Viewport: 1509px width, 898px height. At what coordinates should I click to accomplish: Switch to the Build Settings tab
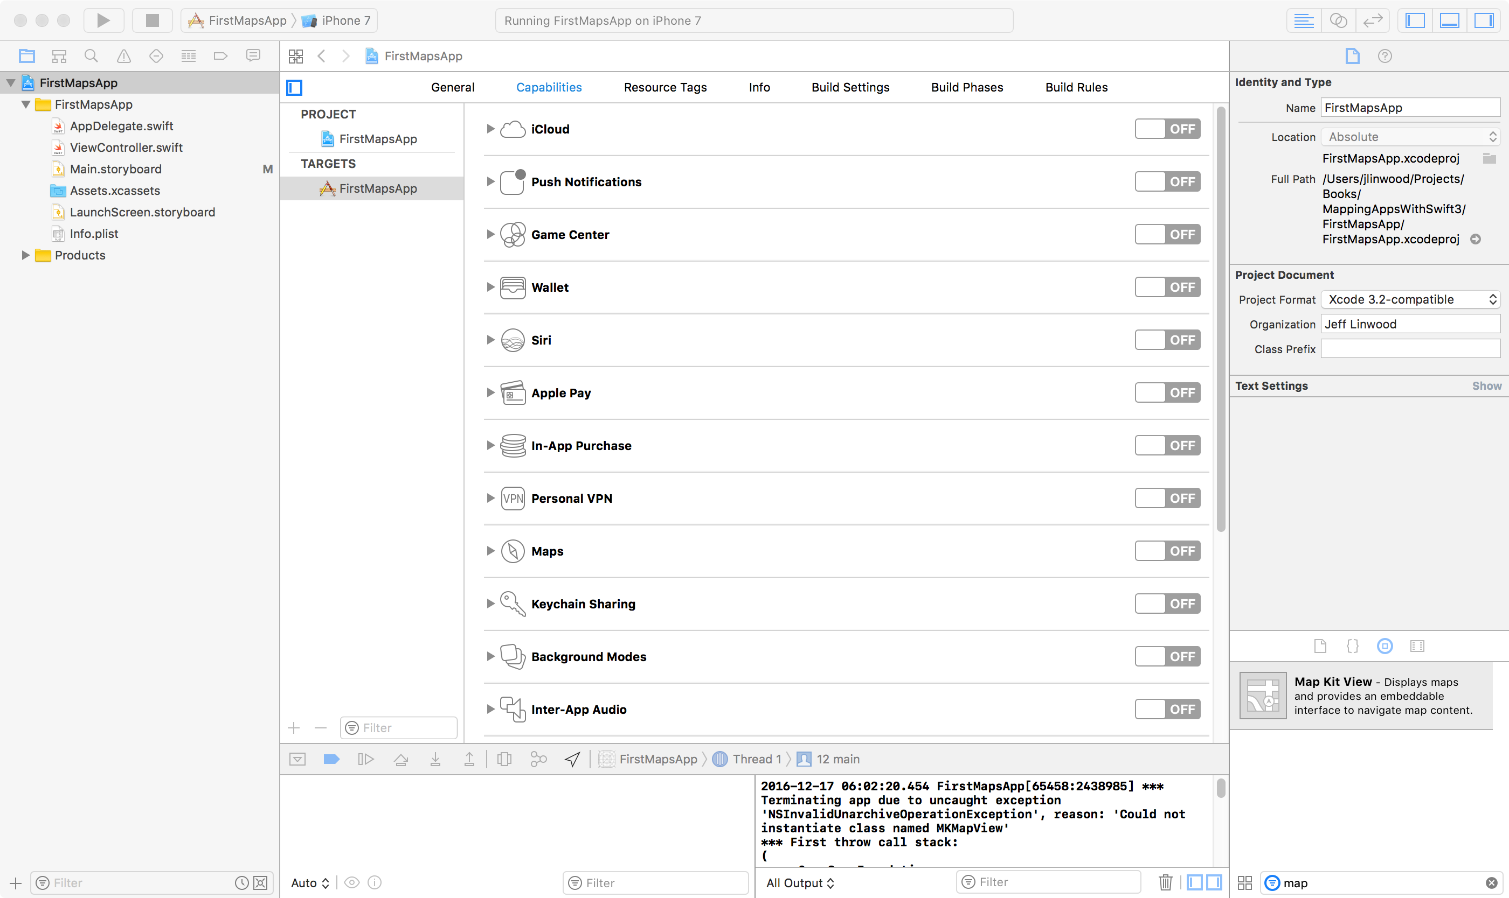tap(850, 87)
